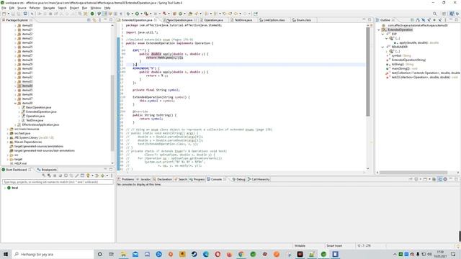Expand the local node in Boot Dashboard

pos(5,188)
